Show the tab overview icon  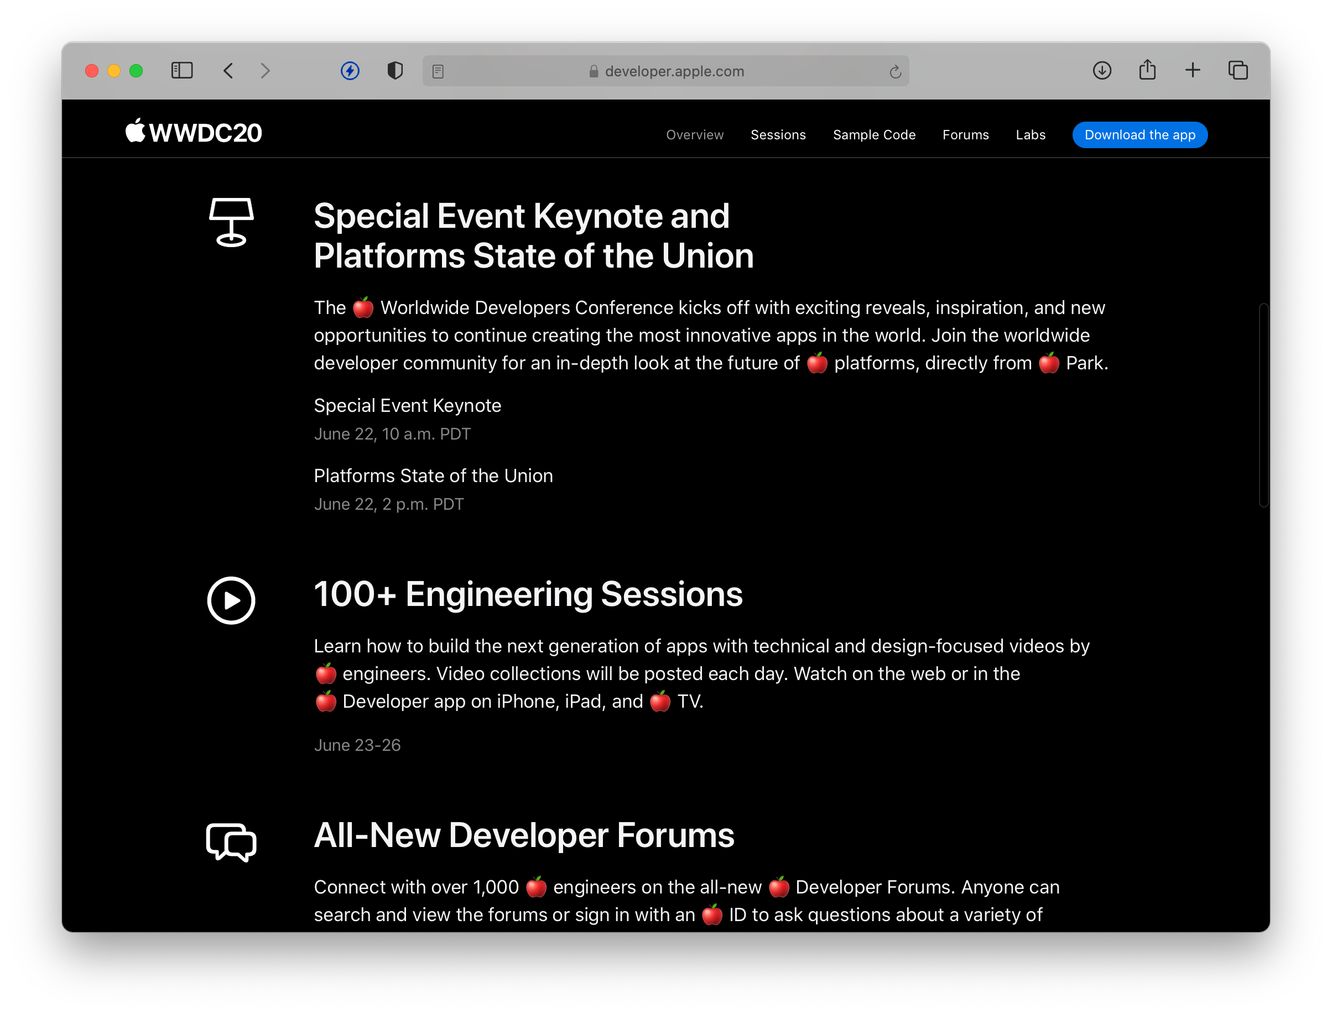click(1238, 71)
